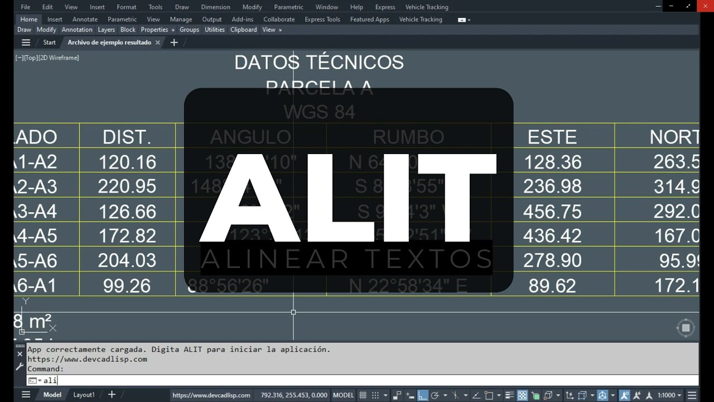This screenshot has width=714, height=402.
Task: Close Archivo de ejemplo resultado tab
Action: pos(158,42)
